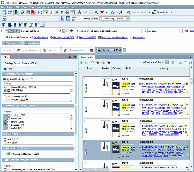Collapse the Keywords filter section
194x172 pixels.
click(x=4, y=106)
